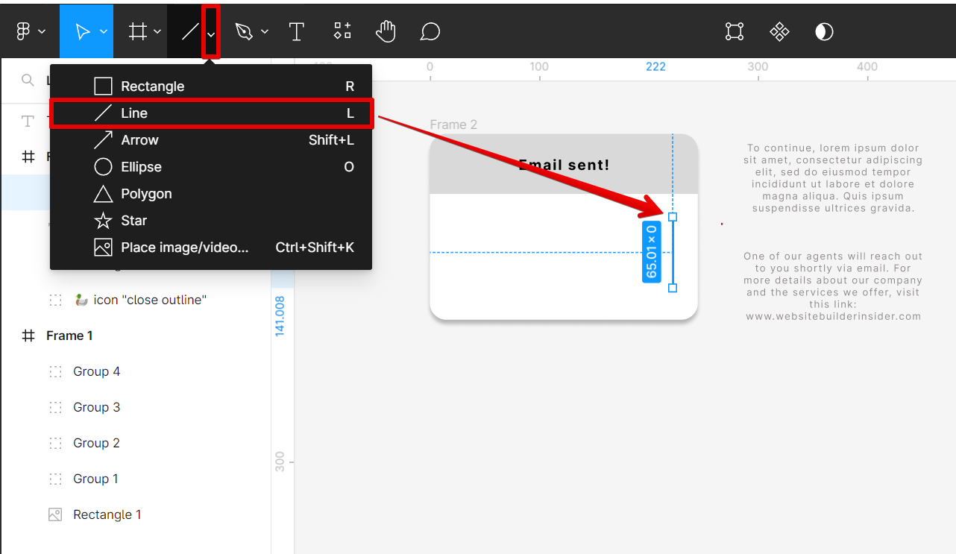Viewport: 956px width, 554px height.
Task: Select the Text tool
Action: click(x=296, y=31)
